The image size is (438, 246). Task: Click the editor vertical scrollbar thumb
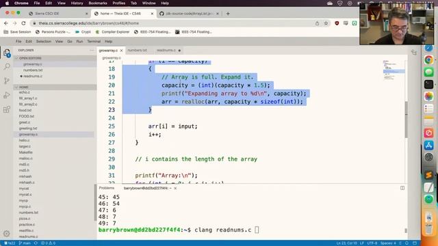406,120
